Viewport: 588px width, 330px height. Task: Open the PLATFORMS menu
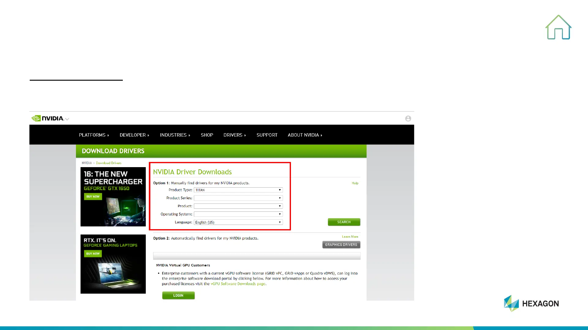coord(94,135)
